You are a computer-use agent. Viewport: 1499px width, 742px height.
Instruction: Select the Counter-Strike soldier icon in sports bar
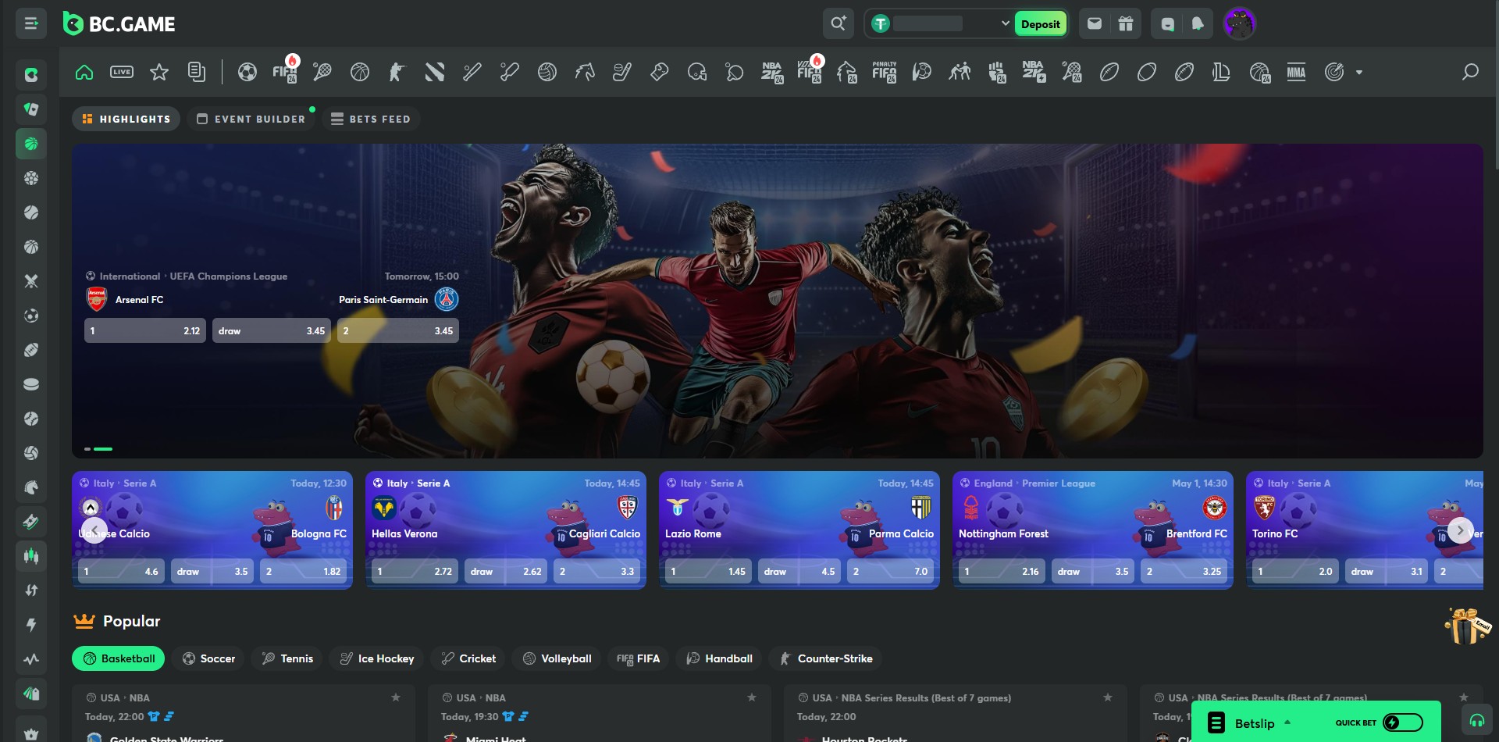pyautogui.click(x=397, y=73)
